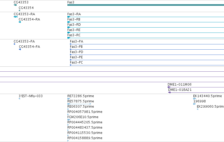The image size is (224, 142).
Task: Click the RE57875.5prime EST label
Action: [81, 101]
